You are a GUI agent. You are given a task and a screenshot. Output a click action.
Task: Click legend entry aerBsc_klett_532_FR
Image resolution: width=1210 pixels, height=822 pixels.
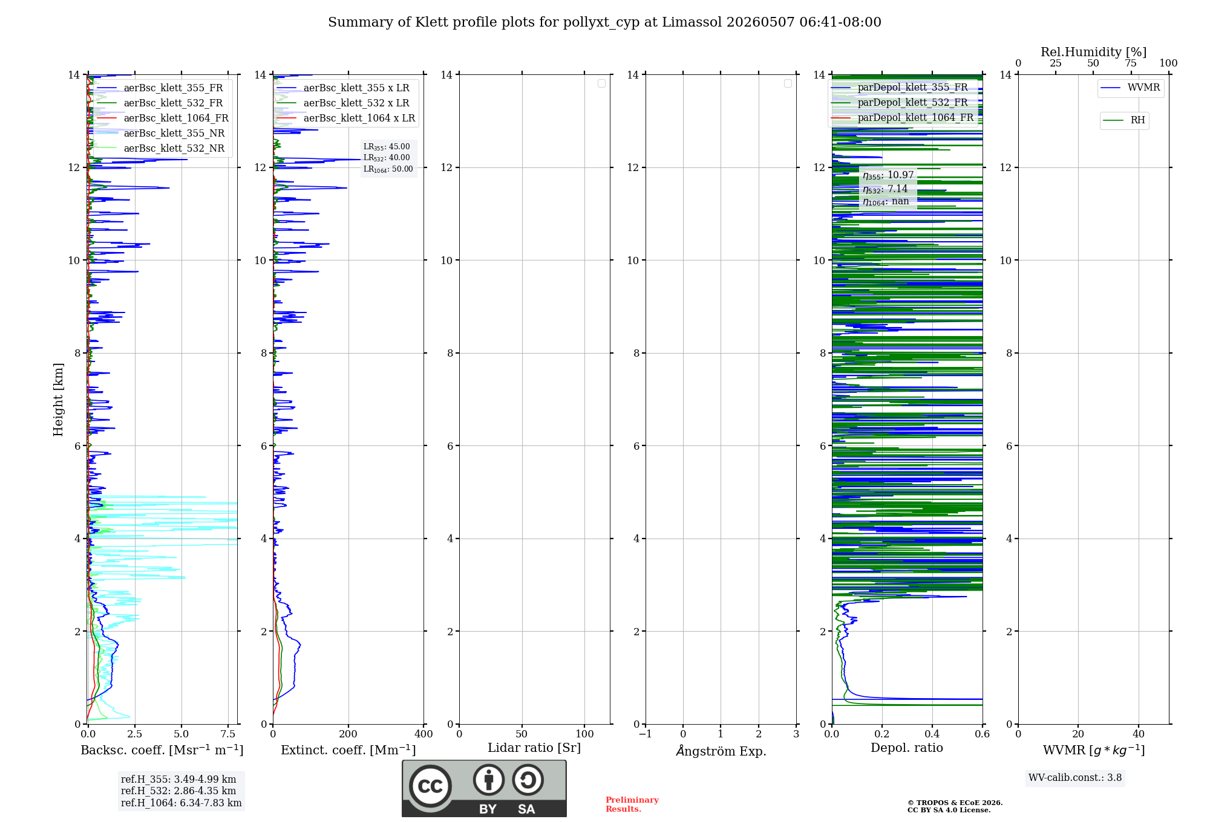tap(162, 103)
